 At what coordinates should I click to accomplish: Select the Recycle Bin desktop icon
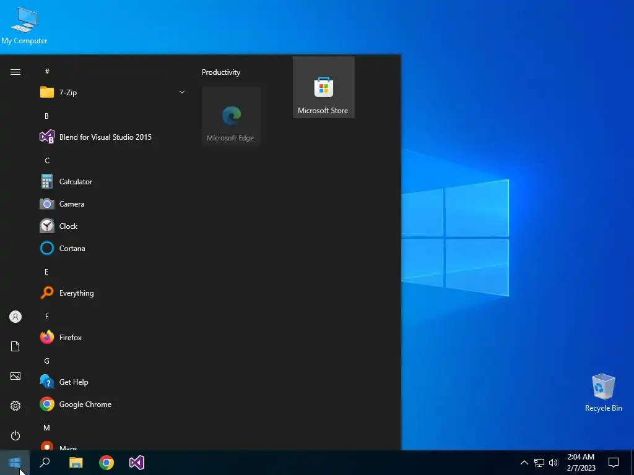(x=603, y=393)
